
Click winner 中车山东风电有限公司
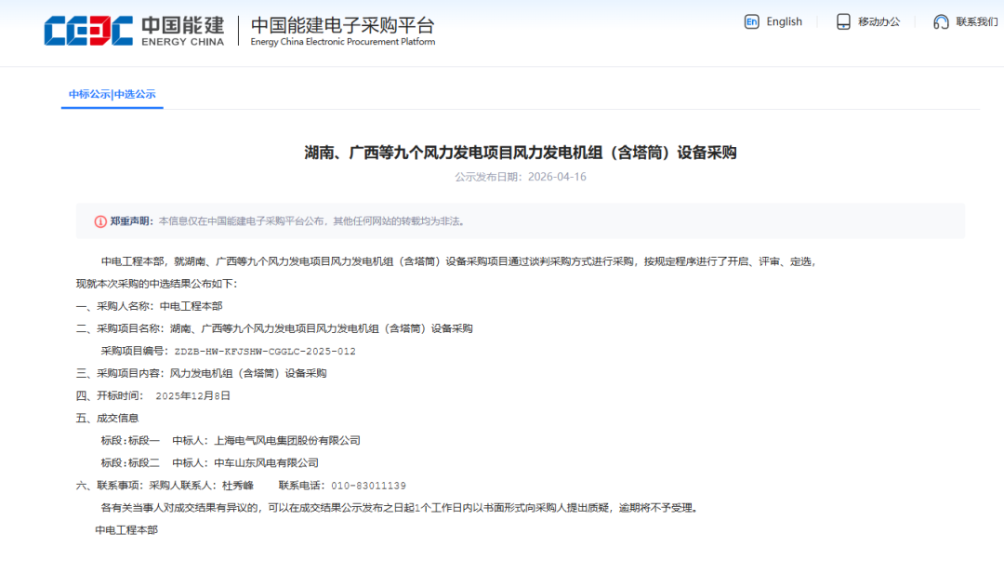pyautogui.click(x=266, y=463)
